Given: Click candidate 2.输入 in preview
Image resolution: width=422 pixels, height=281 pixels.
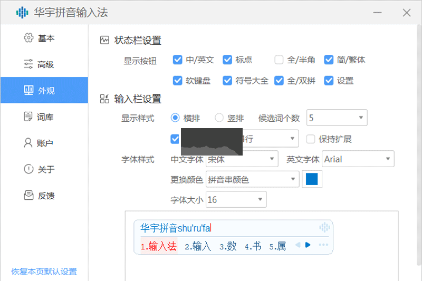Looking at the screenshot, I should [x=198, y=246].
